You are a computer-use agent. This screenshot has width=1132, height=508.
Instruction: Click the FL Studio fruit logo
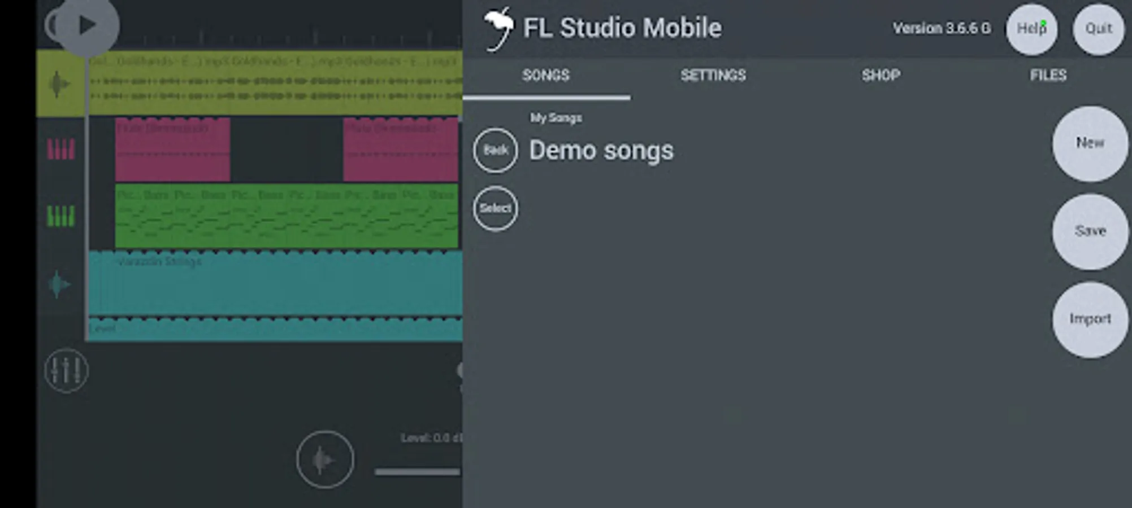click(x=498, y=29)
